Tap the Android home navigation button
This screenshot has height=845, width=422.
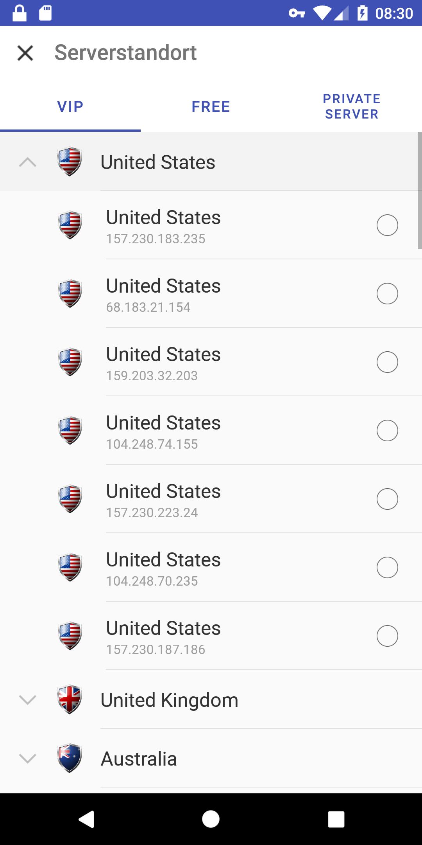click(x=211, y=819)
